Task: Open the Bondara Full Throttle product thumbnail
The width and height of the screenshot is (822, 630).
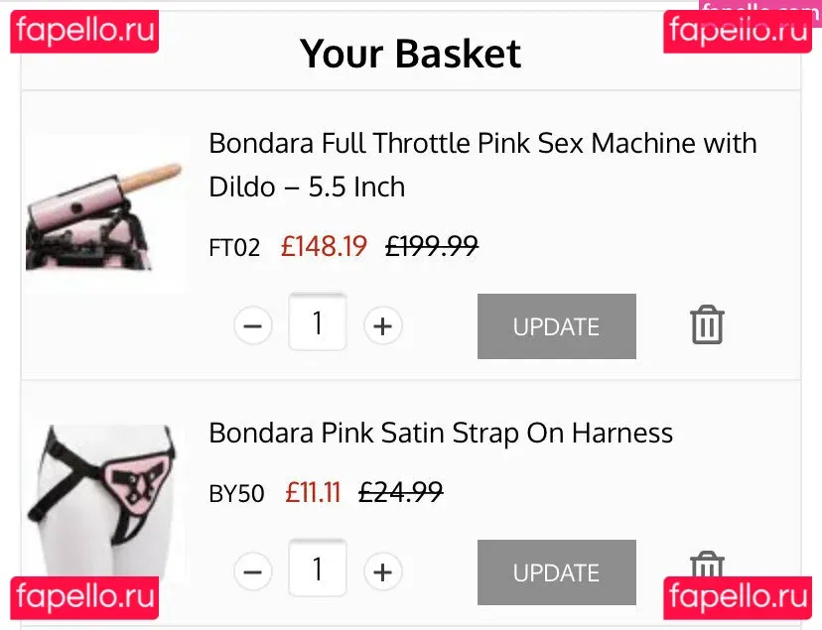Action: pyautogui.click(x=104, y=213)
